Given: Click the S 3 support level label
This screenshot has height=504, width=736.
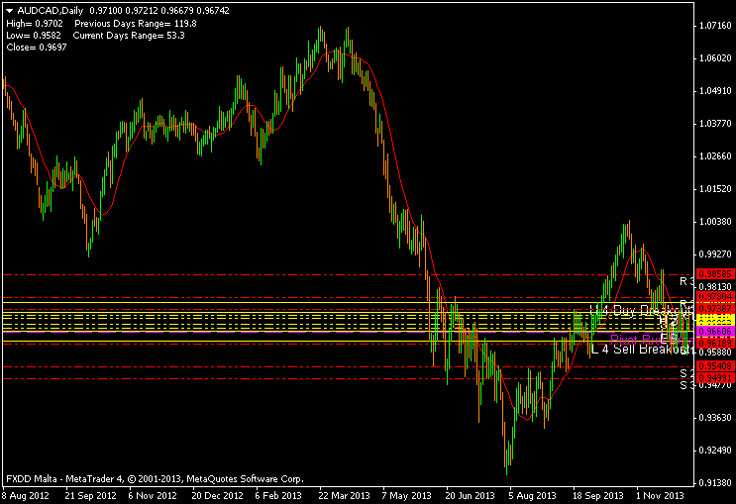Looking at the screenshot, I should click(685, 385).
